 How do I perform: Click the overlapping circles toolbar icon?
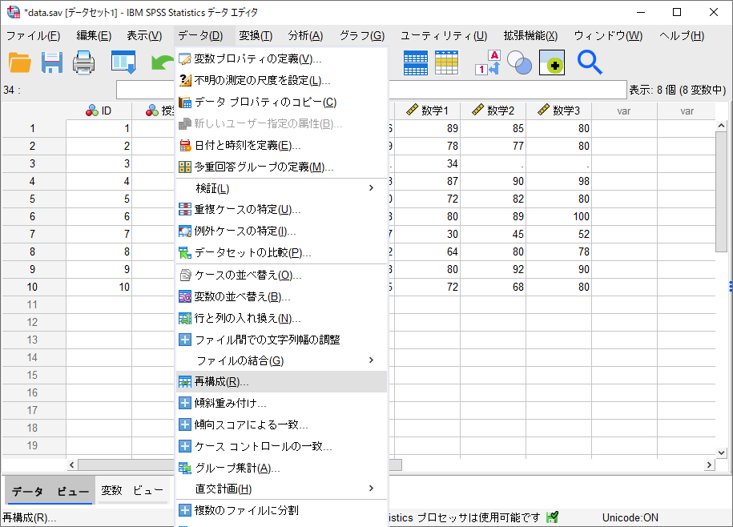click(519, 62)
